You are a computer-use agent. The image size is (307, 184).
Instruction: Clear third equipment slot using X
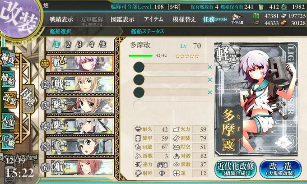pos(209,92)
